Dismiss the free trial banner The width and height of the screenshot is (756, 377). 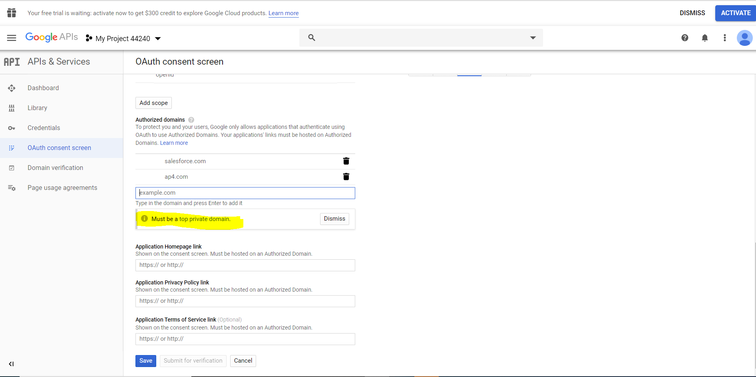pos(692,13)
